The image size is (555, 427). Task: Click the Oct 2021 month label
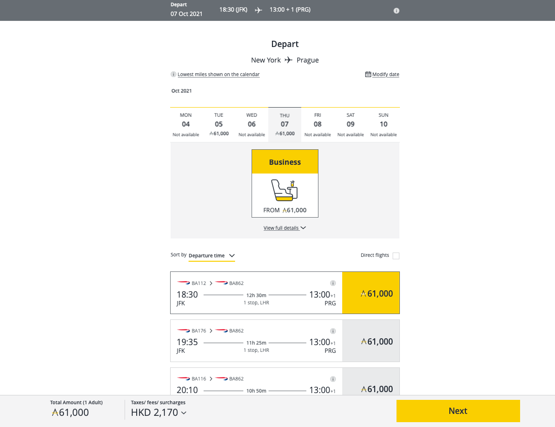(x=182, y=91)
